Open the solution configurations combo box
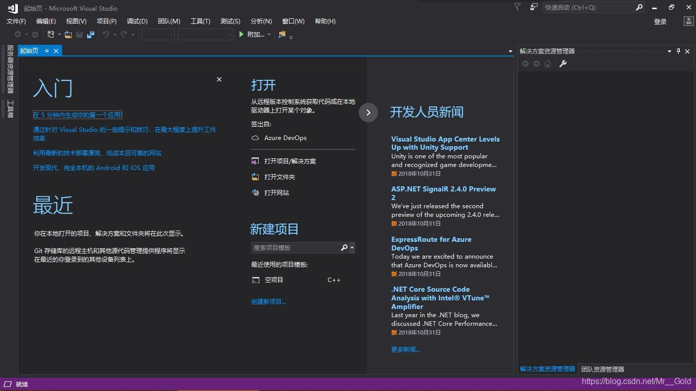This screenshot has height=391, width=696. point(158,34)
